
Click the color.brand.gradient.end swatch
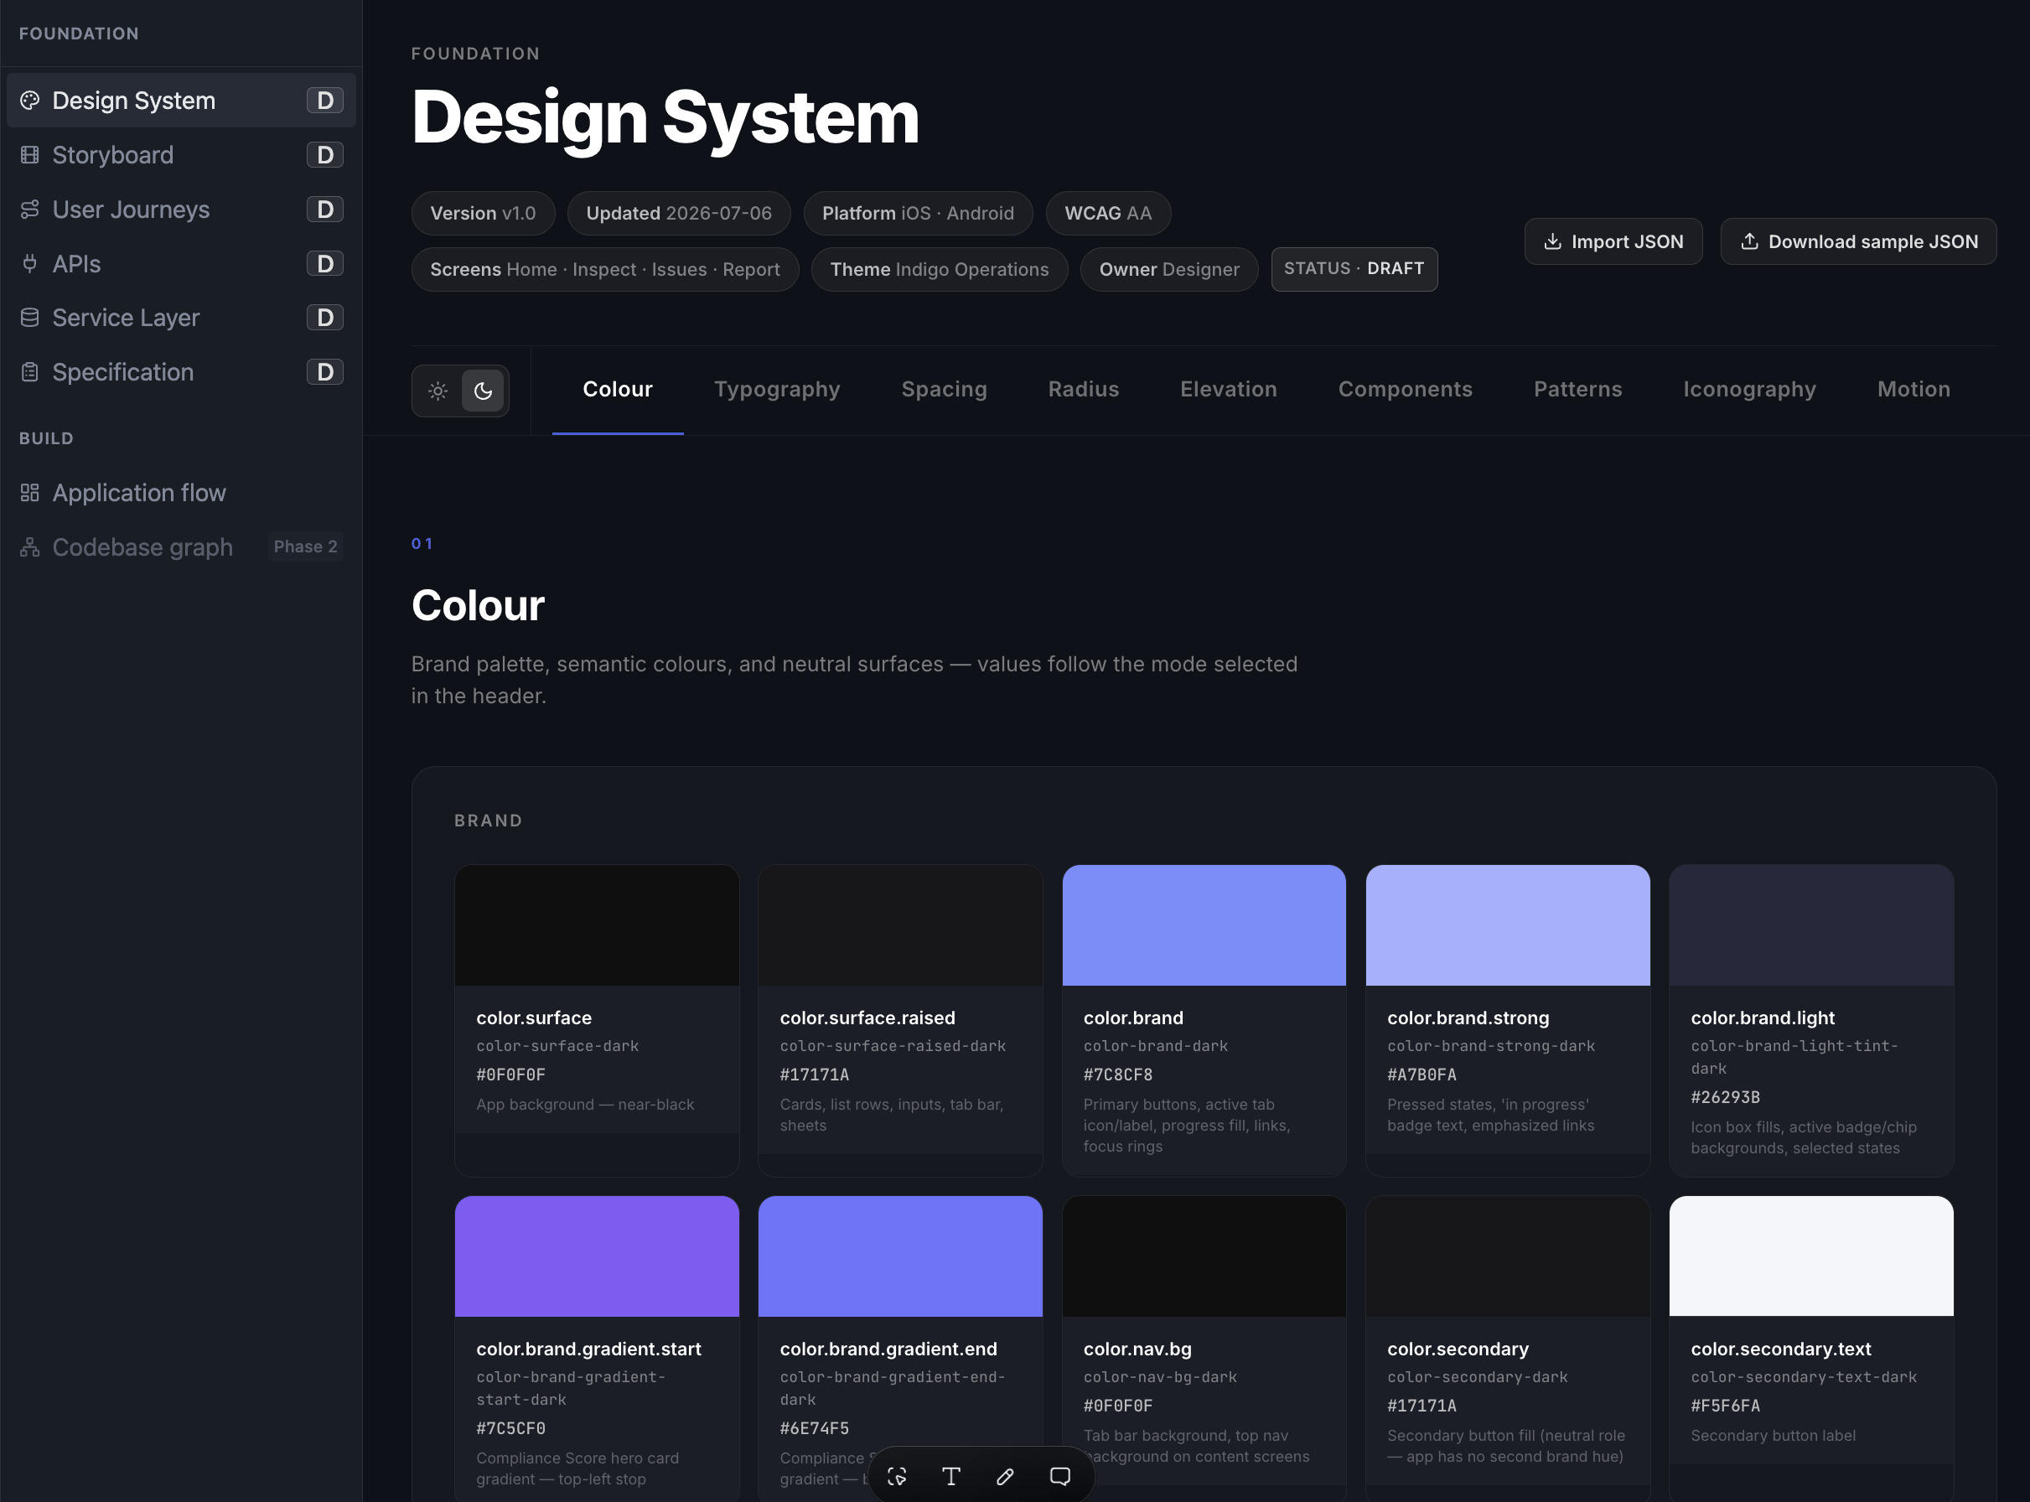(900, 1256)
